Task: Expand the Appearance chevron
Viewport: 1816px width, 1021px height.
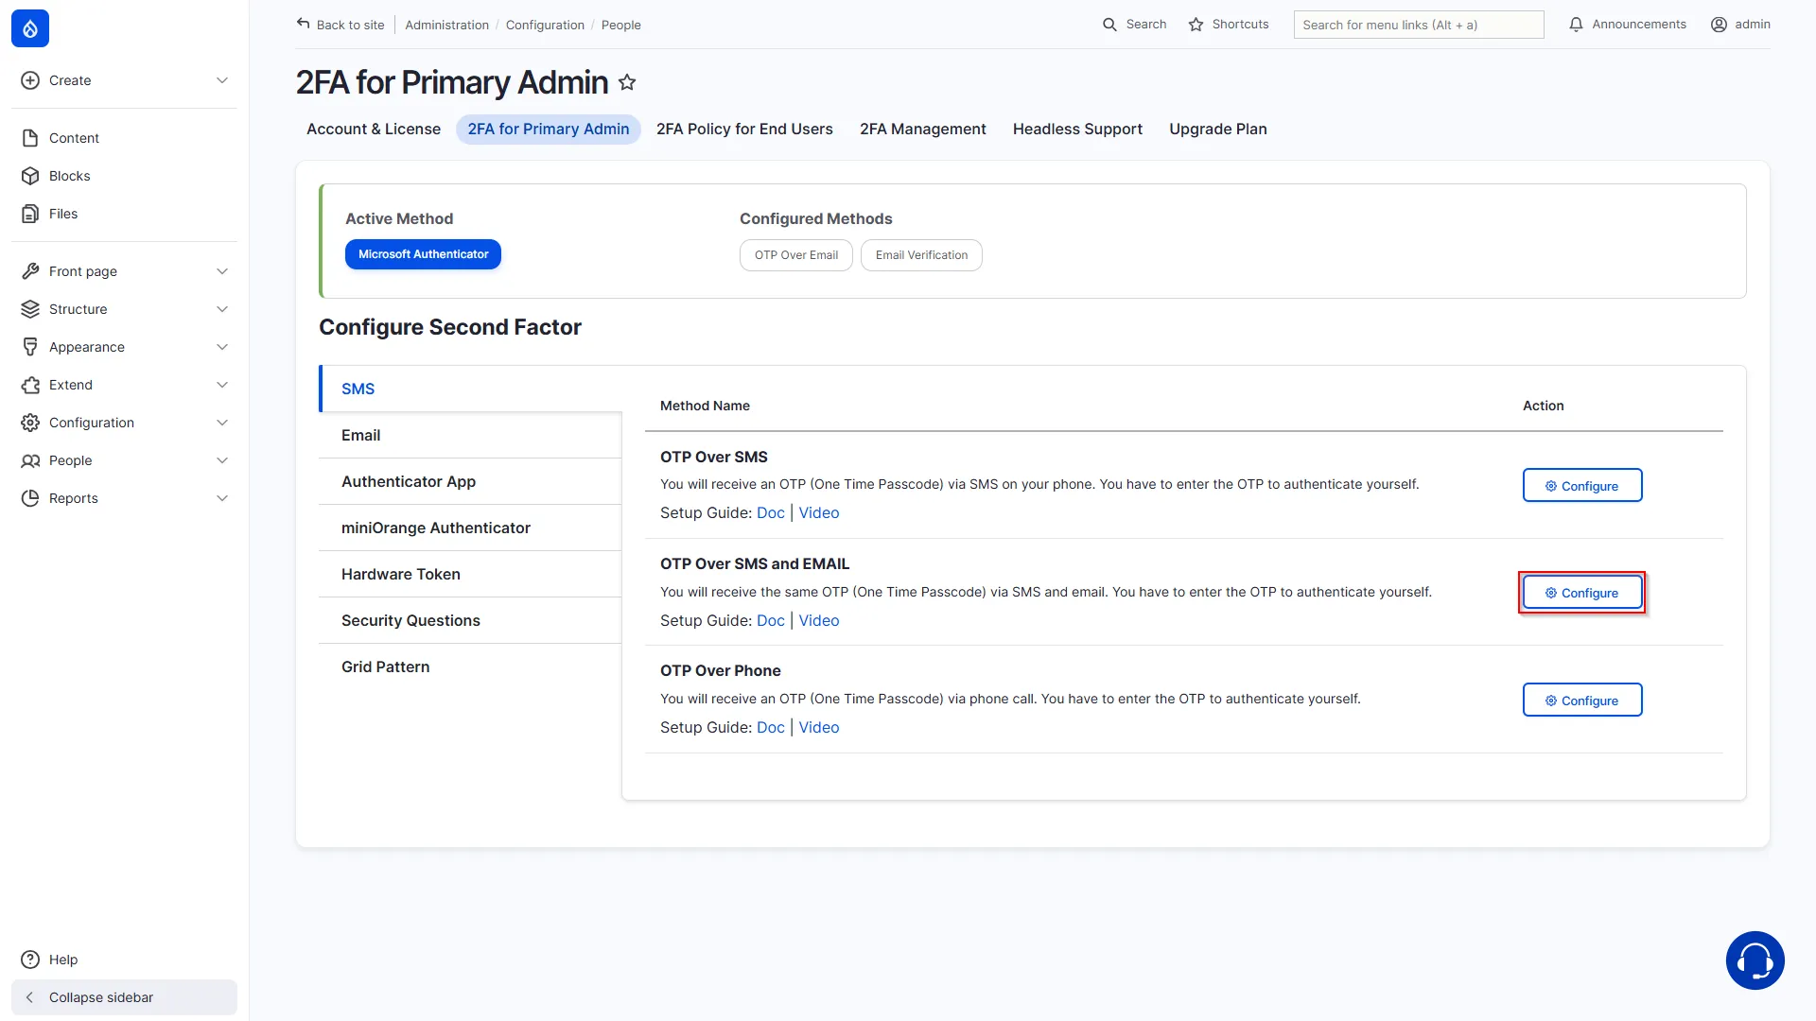Action: (222, 347)
